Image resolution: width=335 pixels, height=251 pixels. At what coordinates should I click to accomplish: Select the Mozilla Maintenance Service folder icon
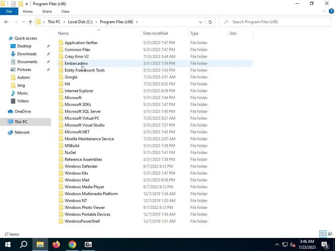tap(61, 139)
